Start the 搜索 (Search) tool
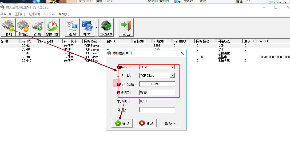The image size is (290, 158). [87, 28]
